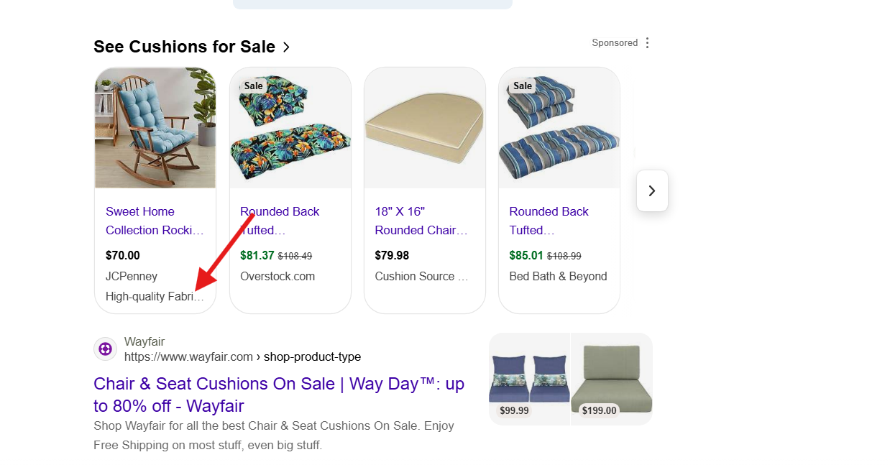Click the Sponsored label text
This screenshot has width=890, height=465.
pyautogui.click(x=615, y=43)
